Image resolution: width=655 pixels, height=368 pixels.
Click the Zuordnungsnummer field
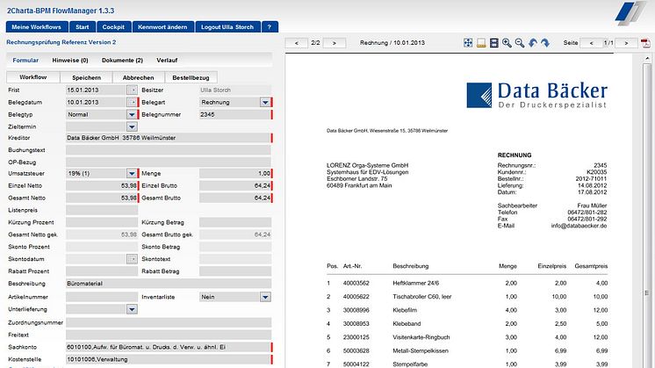point(169,322)
